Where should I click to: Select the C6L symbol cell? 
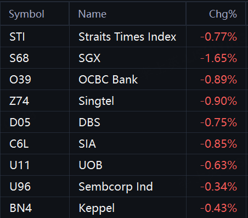19,144
